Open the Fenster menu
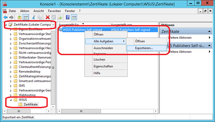The width and height of the screenshot is (215, 122). pyautogui.click(x=70, y=11)
